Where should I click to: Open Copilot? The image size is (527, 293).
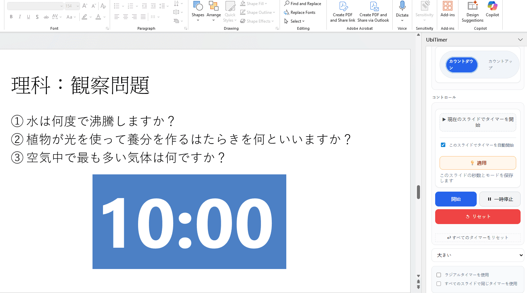click(492, 10)
